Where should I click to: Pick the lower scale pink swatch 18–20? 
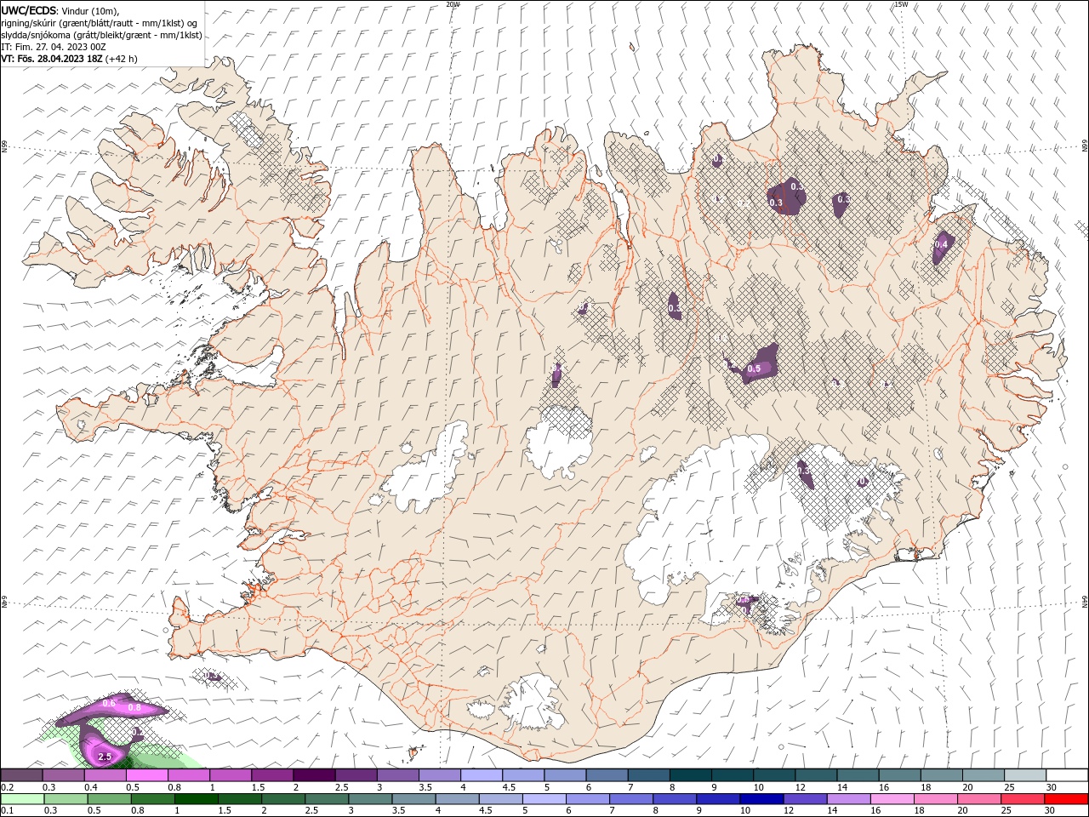coord(934,799)
